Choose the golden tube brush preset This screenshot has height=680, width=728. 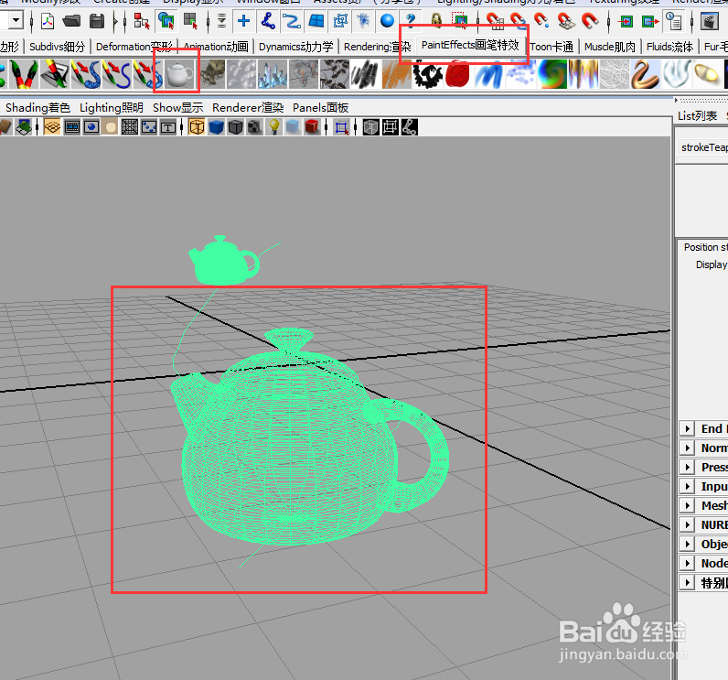tap(645, 73)
